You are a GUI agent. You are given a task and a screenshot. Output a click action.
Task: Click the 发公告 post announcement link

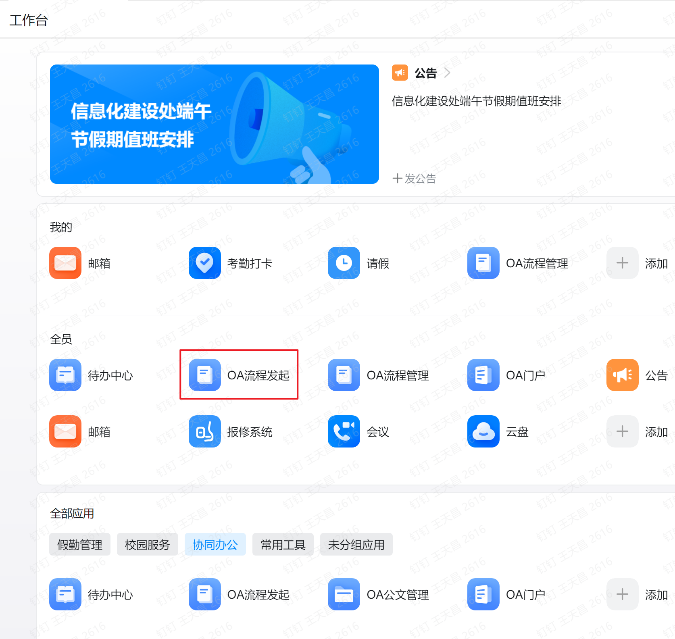(415, 179)
